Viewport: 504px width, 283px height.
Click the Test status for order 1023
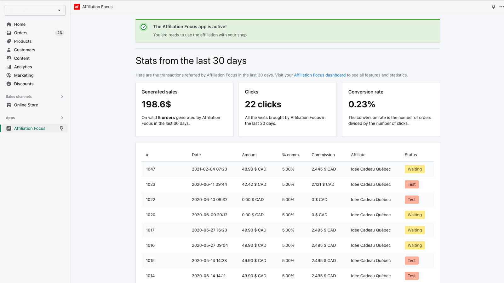[411, 184]
